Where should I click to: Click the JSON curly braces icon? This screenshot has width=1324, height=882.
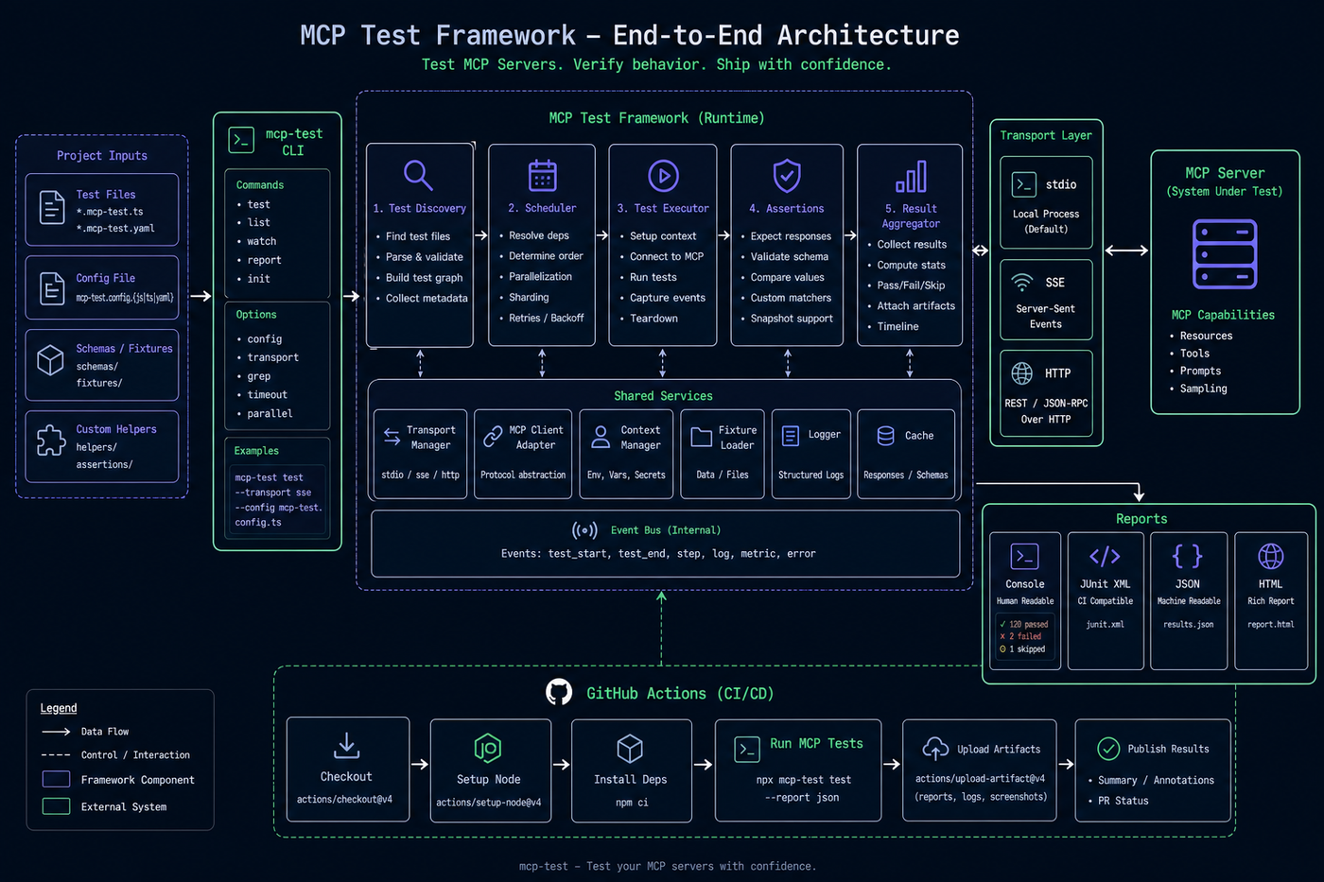tap(1187, 556)
